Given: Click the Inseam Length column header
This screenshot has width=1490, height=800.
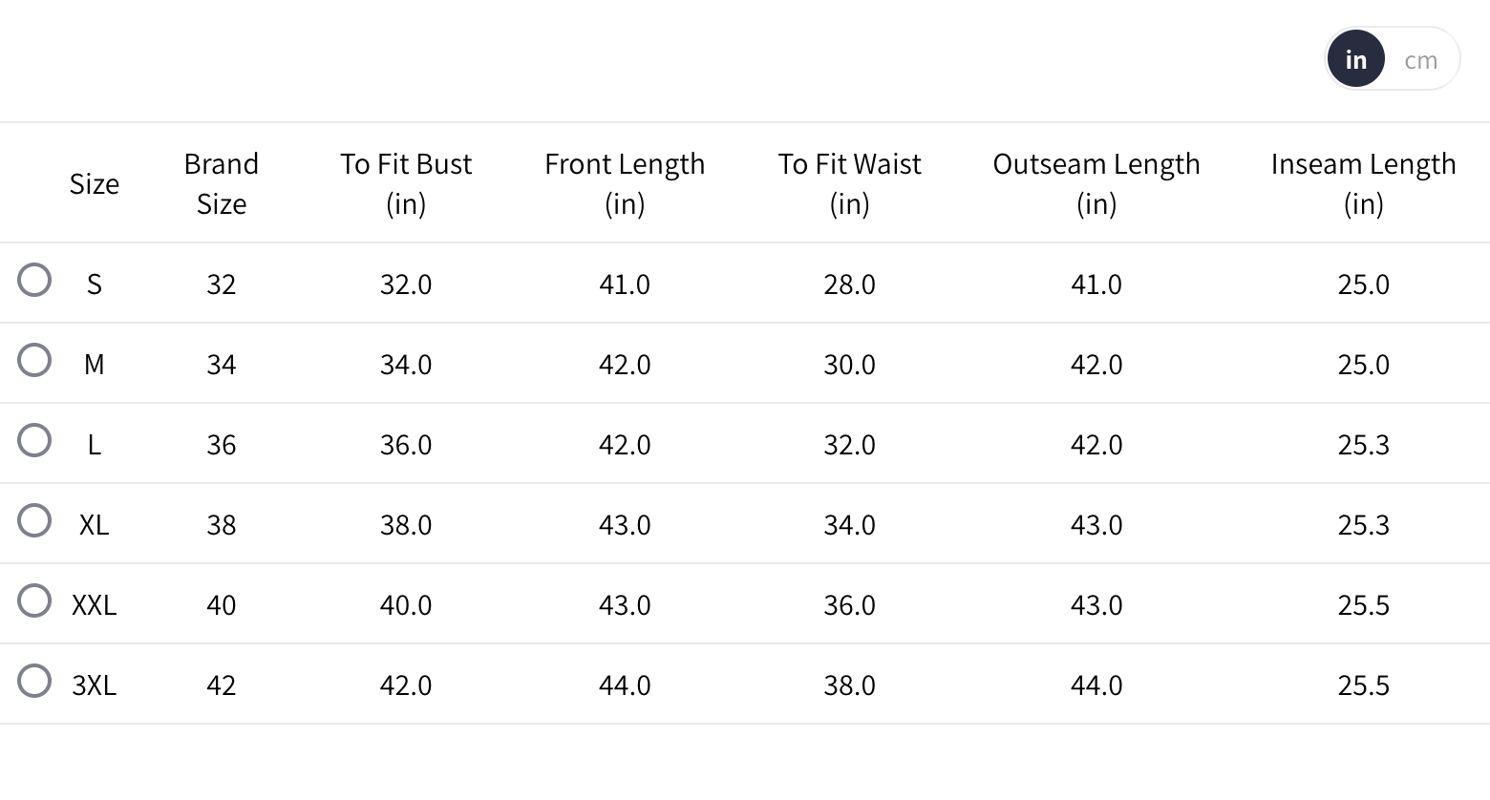Looking at the screenshot, I should click(1363, 183).
